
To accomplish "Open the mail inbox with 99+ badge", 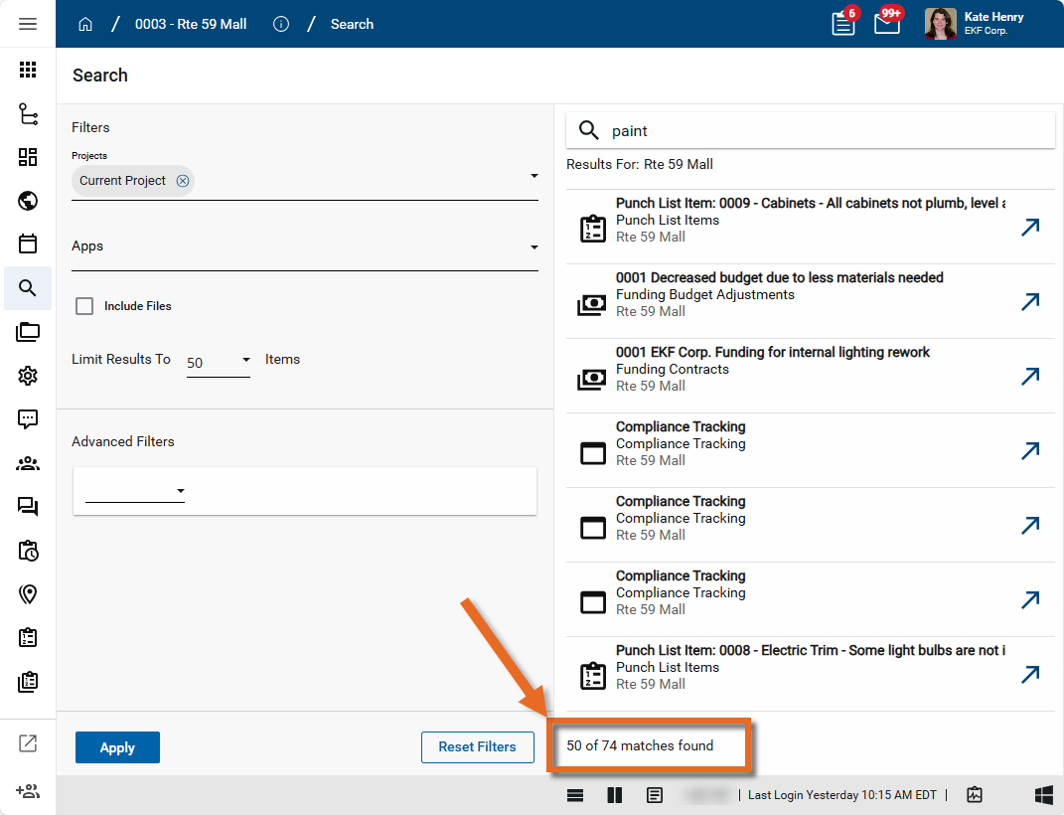I will (887, 24).
